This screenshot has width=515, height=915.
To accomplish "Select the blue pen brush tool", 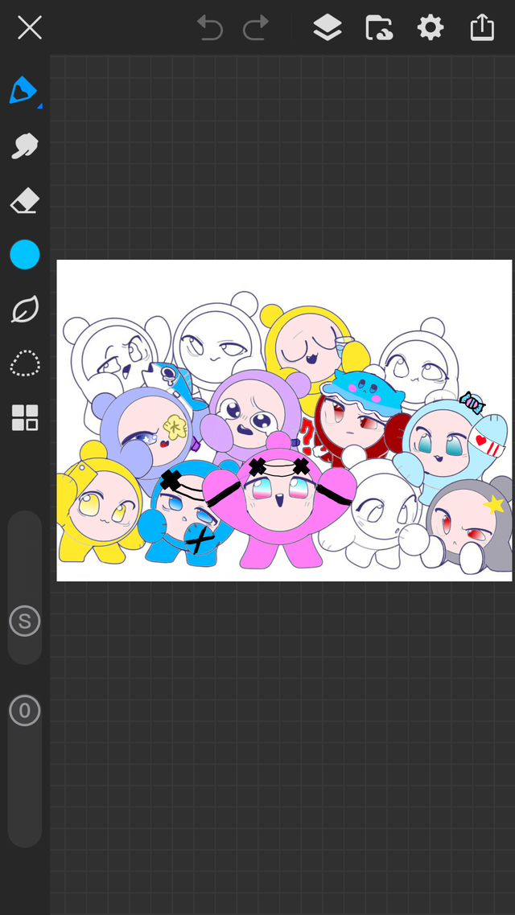I will pos(23,90).
